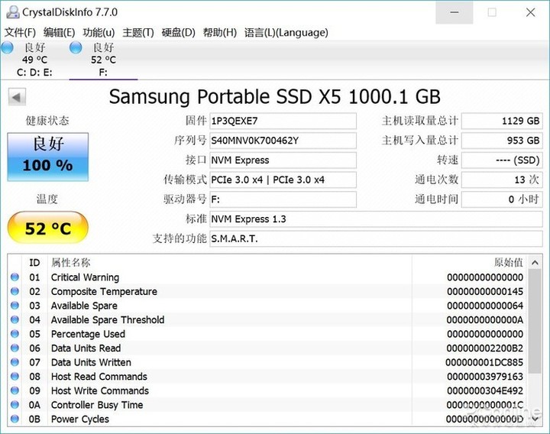Click the firmware field 1P3QEXE7
Viewport: 550px width, 434px height.
(x=283, y=121)
